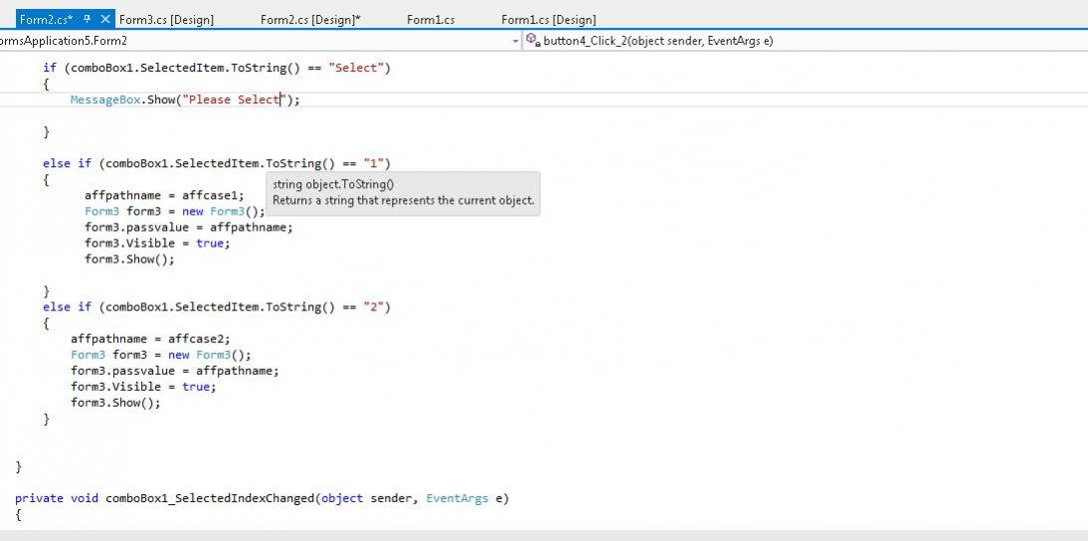Click the comboBox1_SelectedIndexChanged method declaration
The width and height of the screenshot is (1088, 541).
(x=263, y=498)
